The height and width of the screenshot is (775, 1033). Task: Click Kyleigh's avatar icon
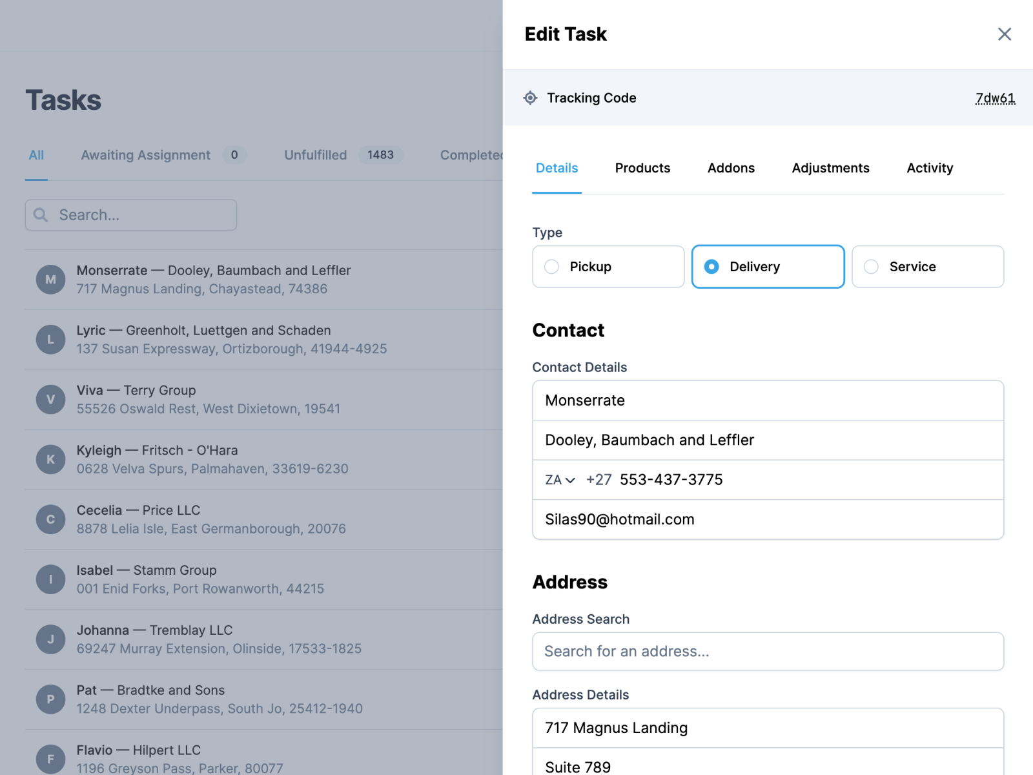point(50,459)
